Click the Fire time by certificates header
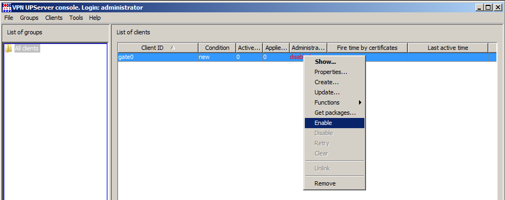505x200 pixels. pyautogui.click(x=367, y=48)
